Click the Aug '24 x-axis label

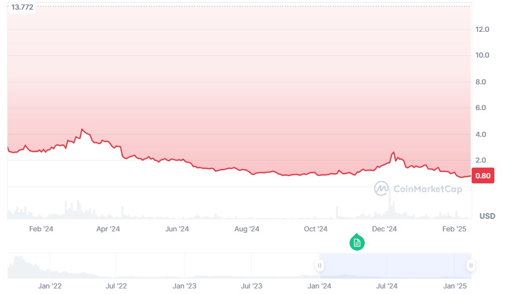(x=247, y=229)
